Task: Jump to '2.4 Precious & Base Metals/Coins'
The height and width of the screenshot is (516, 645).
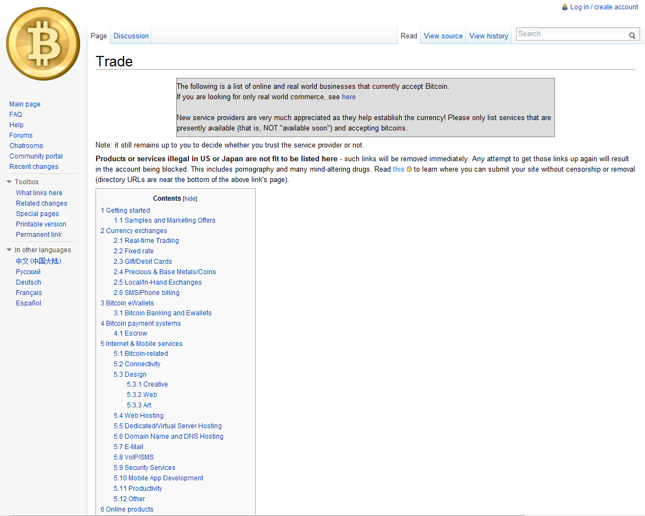Action: click(165, 272)
